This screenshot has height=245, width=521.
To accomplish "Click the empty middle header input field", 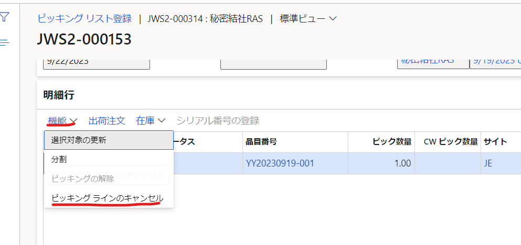I will point(273,64).
